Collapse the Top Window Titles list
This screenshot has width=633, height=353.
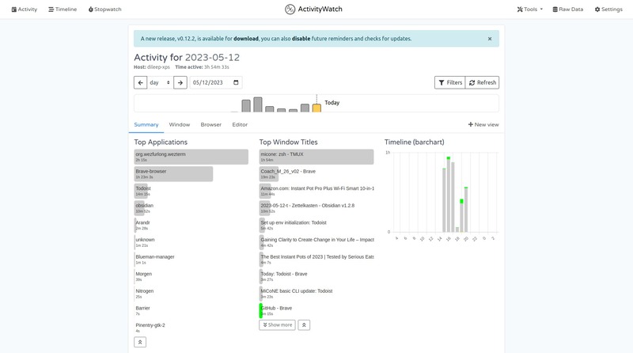pos(304,325)
